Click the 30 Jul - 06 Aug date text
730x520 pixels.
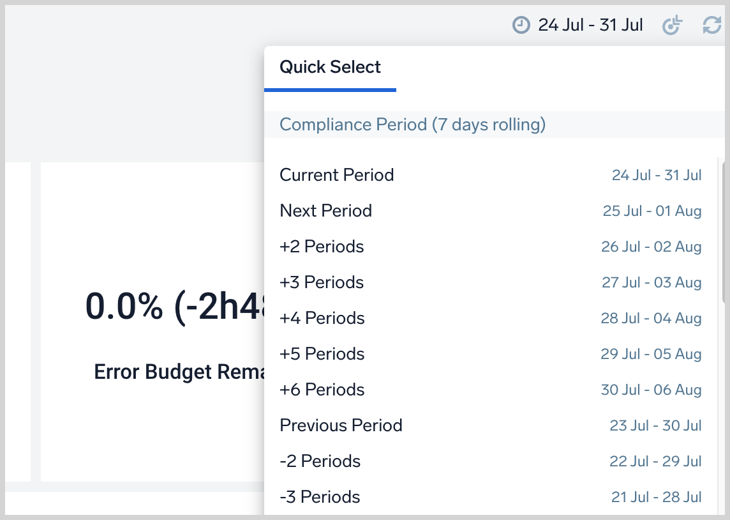tap(651, 390)
